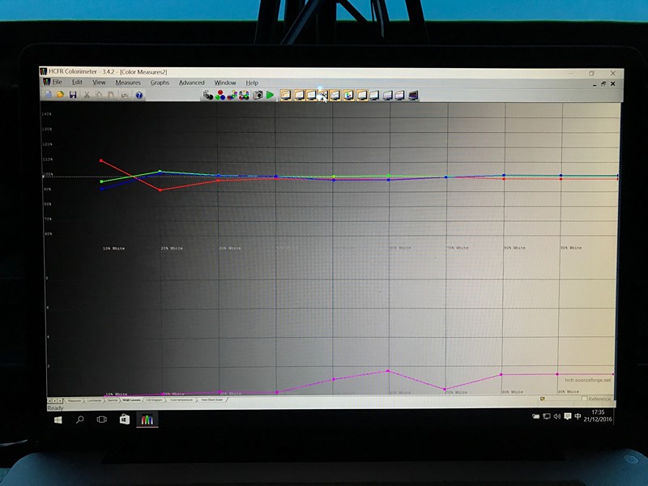The height and width of the screenshot is (486, 648).
Task: Click the 17:35 clock in the tray
Action: [598, 412]
